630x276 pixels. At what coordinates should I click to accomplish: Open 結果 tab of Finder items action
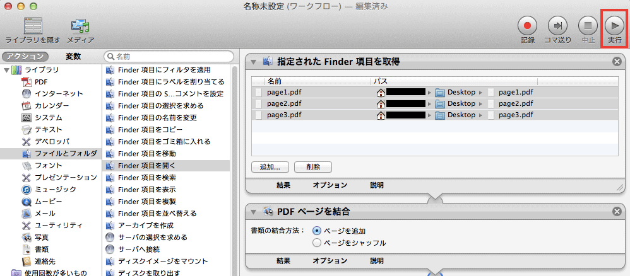coord(283,185)
